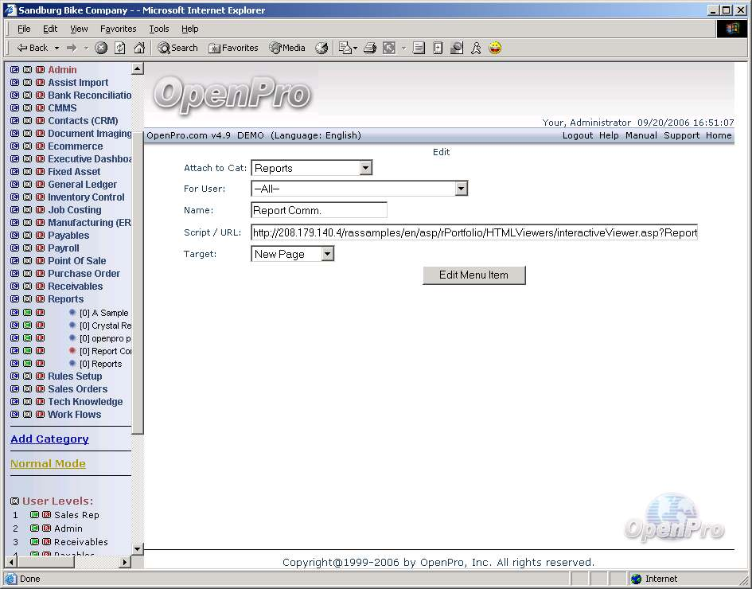The width and height of the screenshot is (752, 589).
Task: Click the red icon beside Reports category
Action: click(40, 299)
